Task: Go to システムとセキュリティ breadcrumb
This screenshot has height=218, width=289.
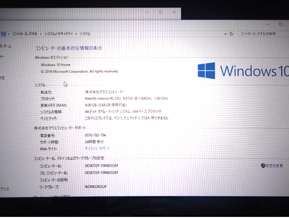Action: [59, 34]
